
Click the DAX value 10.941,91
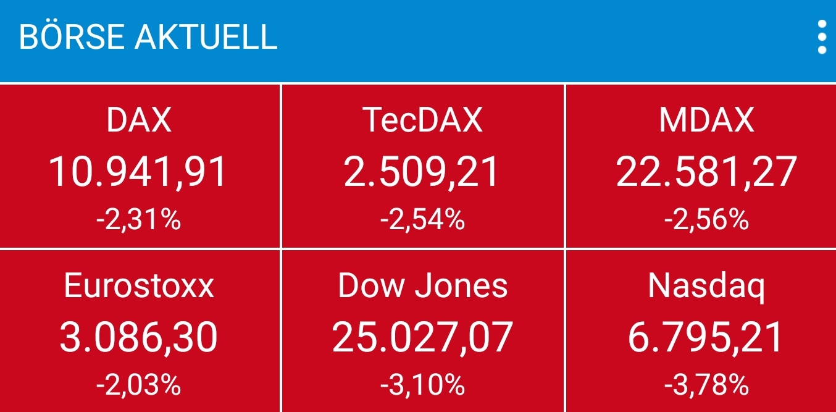click(x=140, y=171)
